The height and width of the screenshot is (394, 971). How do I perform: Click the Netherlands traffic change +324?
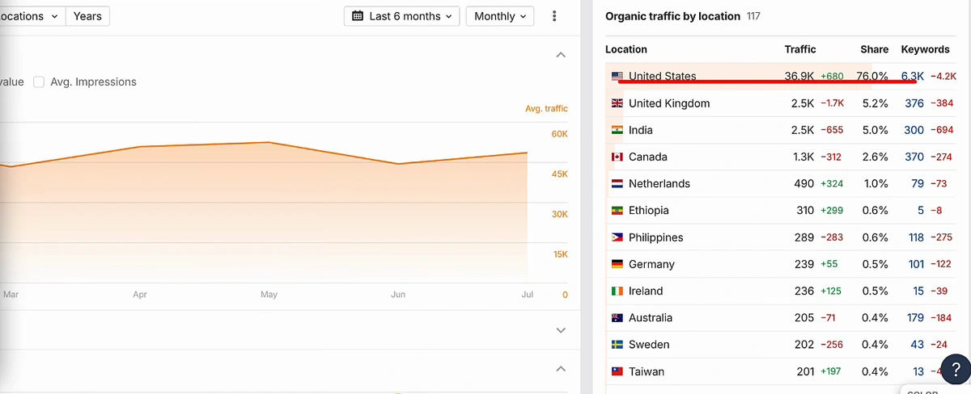click(x=832, y=184)
